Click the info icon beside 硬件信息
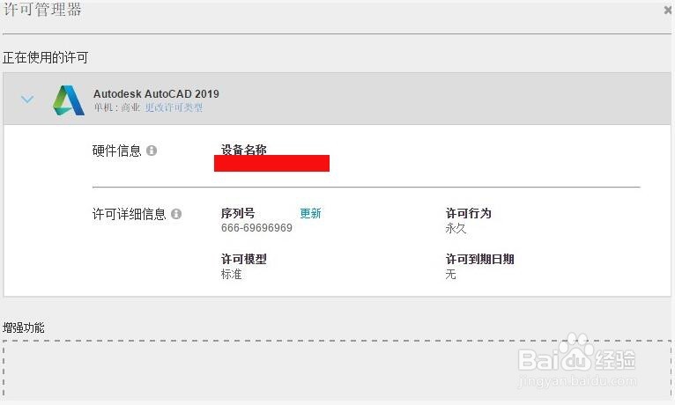Image resolution: width=675 pixels, height=405 pixels. 152,151
